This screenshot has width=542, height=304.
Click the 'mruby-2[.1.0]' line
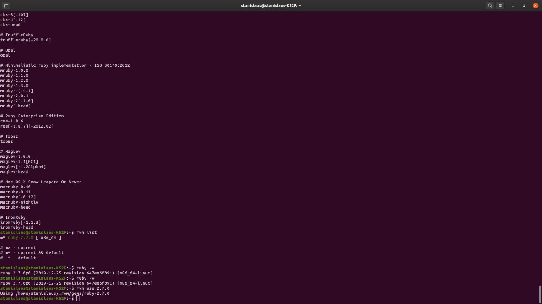(x=17, y=101)
